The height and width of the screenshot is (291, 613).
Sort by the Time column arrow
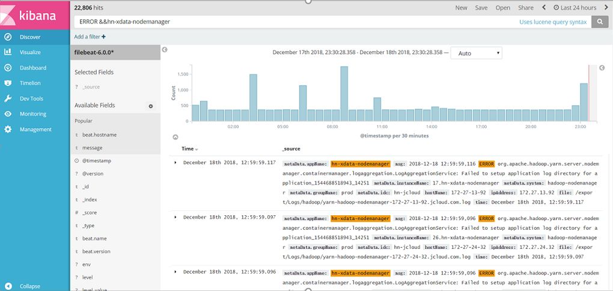197,150
